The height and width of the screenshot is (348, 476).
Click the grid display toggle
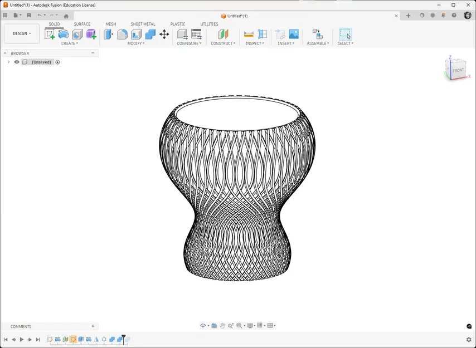click(x=261, y=325)
